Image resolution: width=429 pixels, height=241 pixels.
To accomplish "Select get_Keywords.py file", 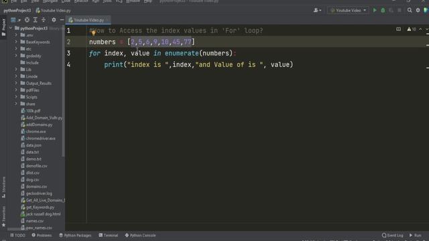I will point(38,207).
